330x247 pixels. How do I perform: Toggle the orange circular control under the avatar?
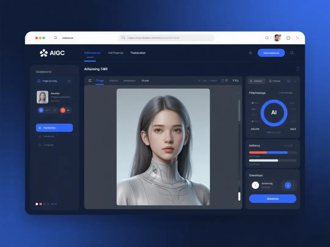pyautogui.click(x=63, y=110)
